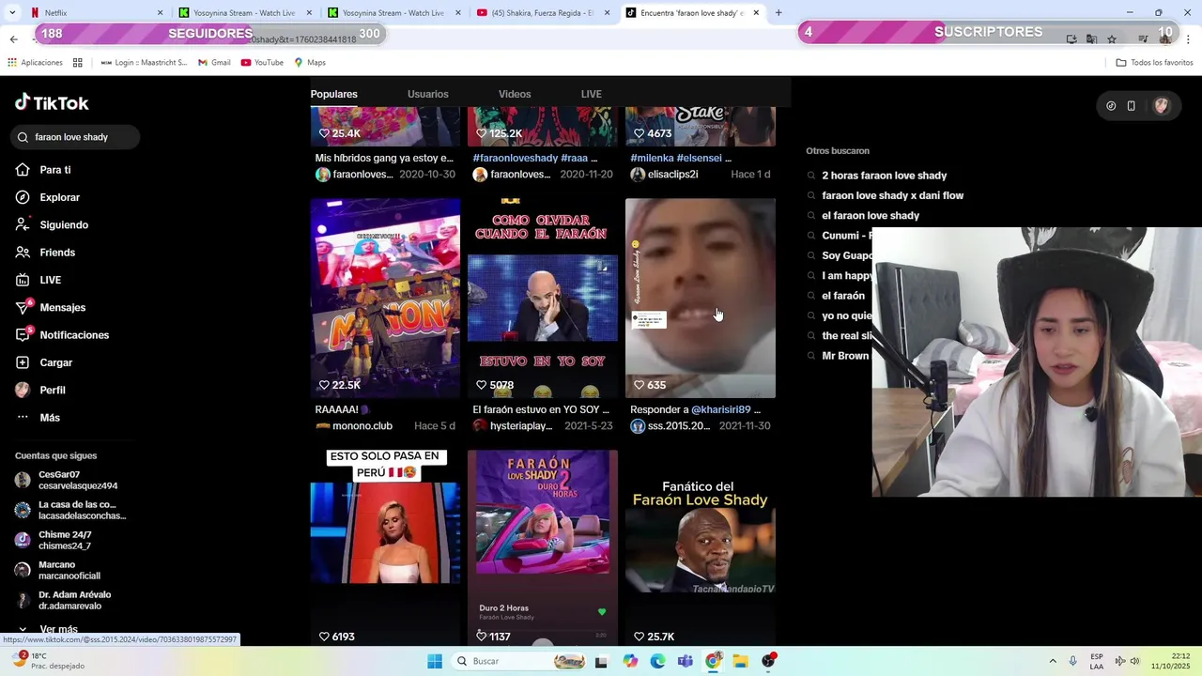This screenshot has height=676, width=1202.
Task: Bookmark this page with the star
Action: 1112,39
